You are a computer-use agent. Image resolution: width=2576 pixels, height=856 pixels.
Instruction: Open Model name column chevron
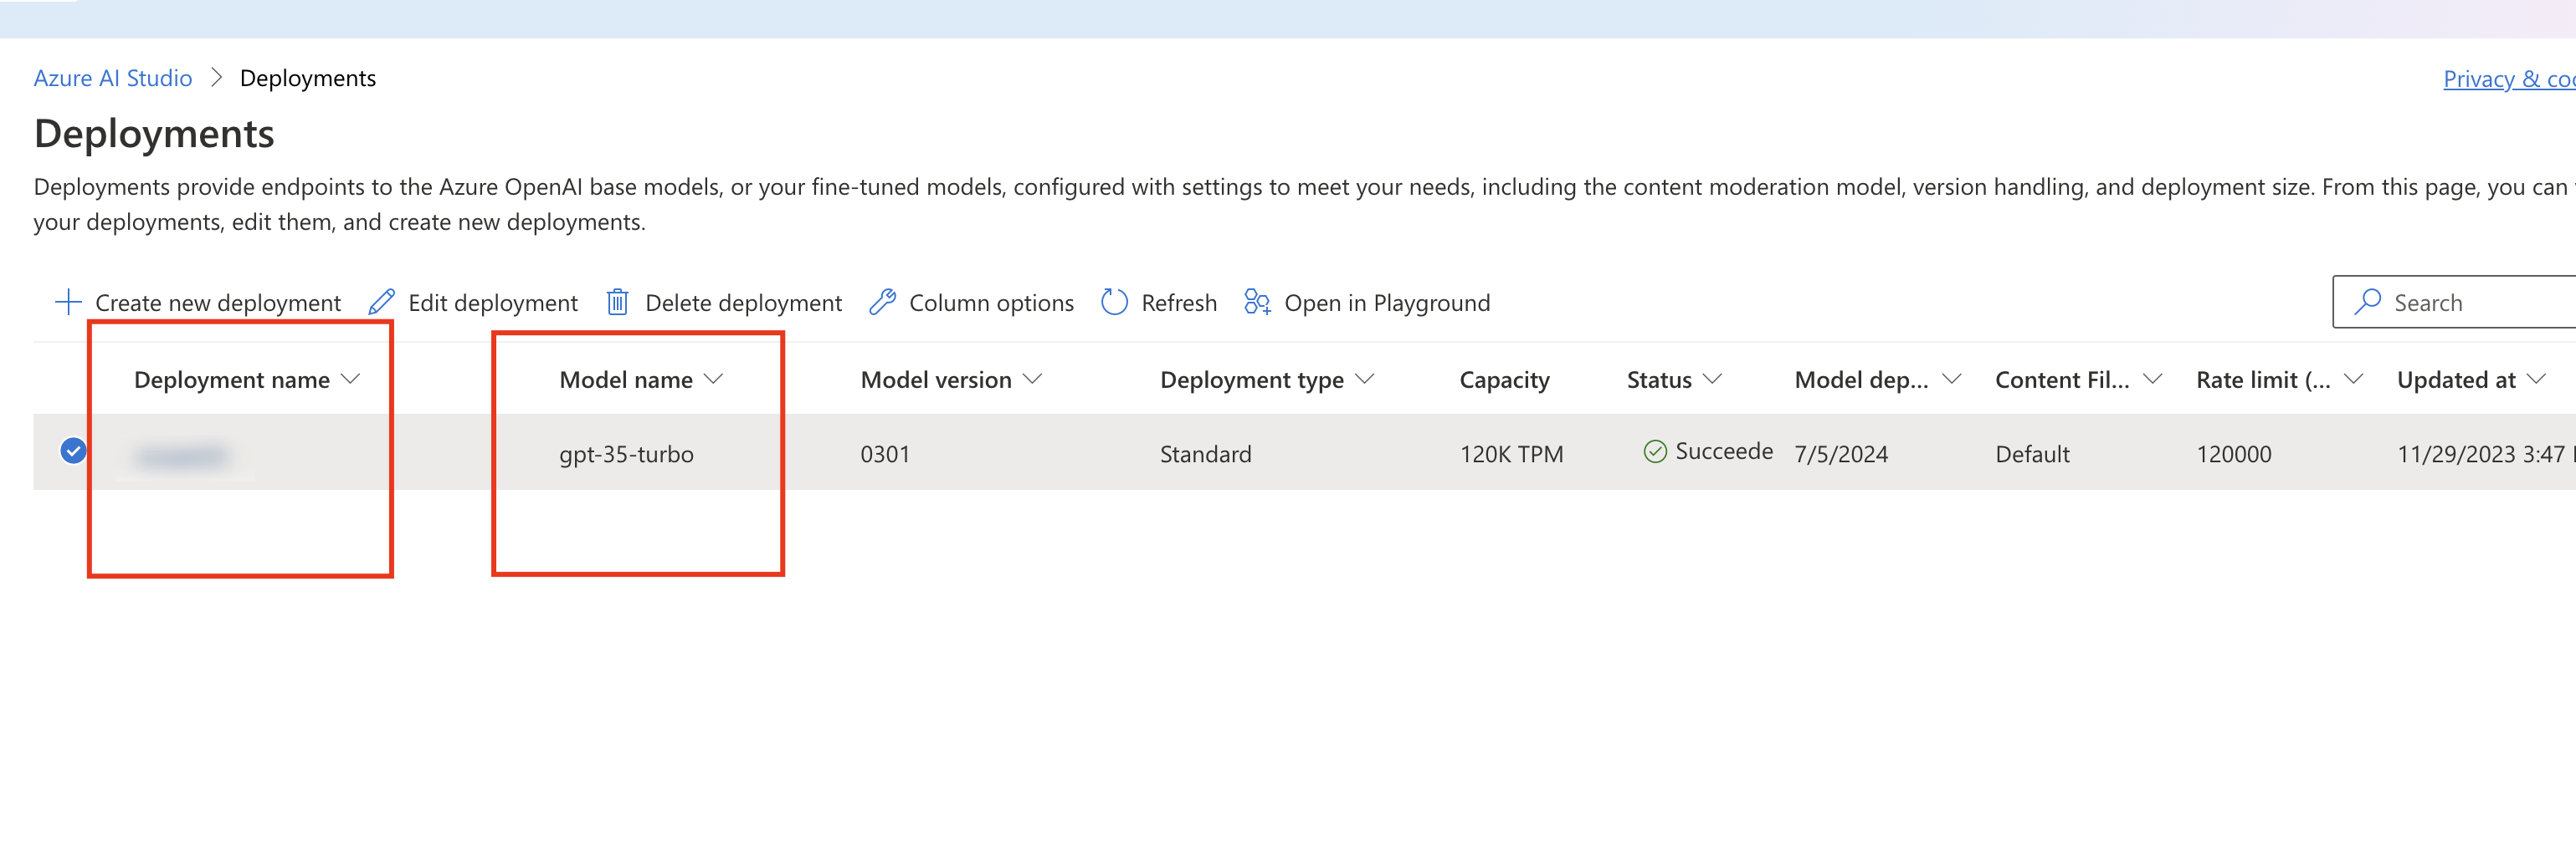pyautogui.click(x=713, y=380)
